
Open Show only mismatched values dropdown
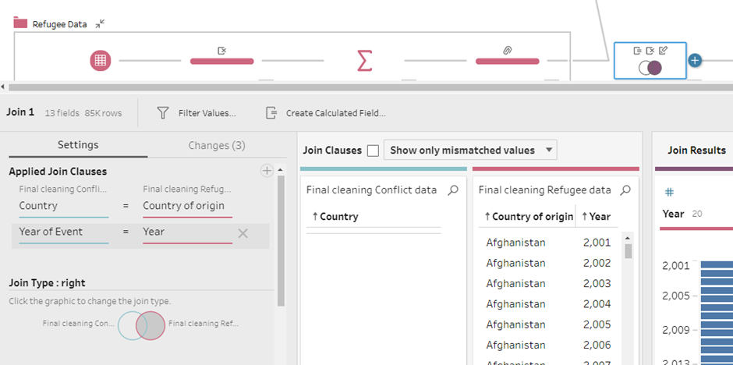[470, 151]
